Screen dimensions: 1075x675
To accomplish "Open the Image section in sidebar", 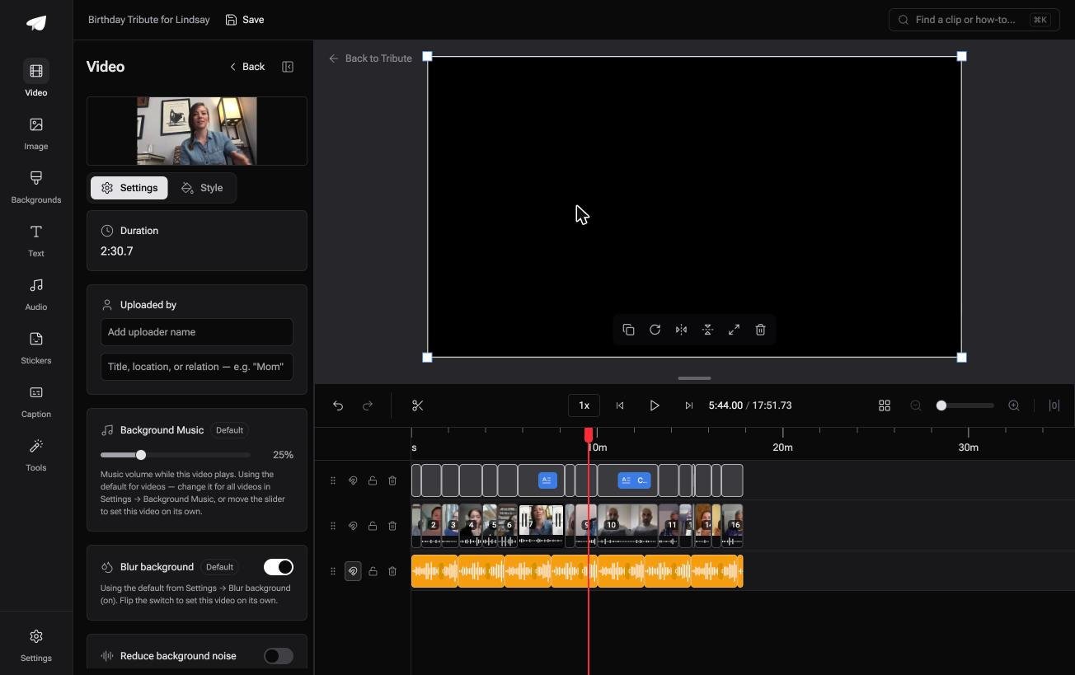I will (x=36, y=134).
